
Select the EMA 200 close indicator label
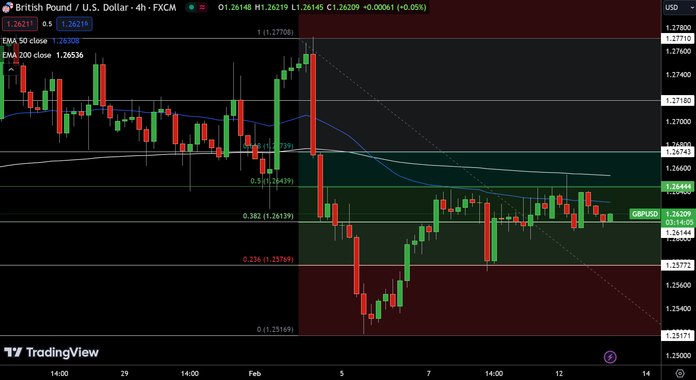[27, 55]
